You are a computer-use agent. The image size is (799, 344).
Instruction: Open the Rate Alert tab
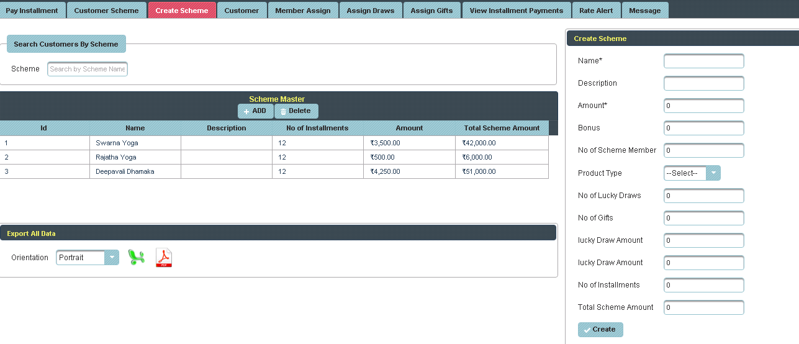tap(595, 11)
